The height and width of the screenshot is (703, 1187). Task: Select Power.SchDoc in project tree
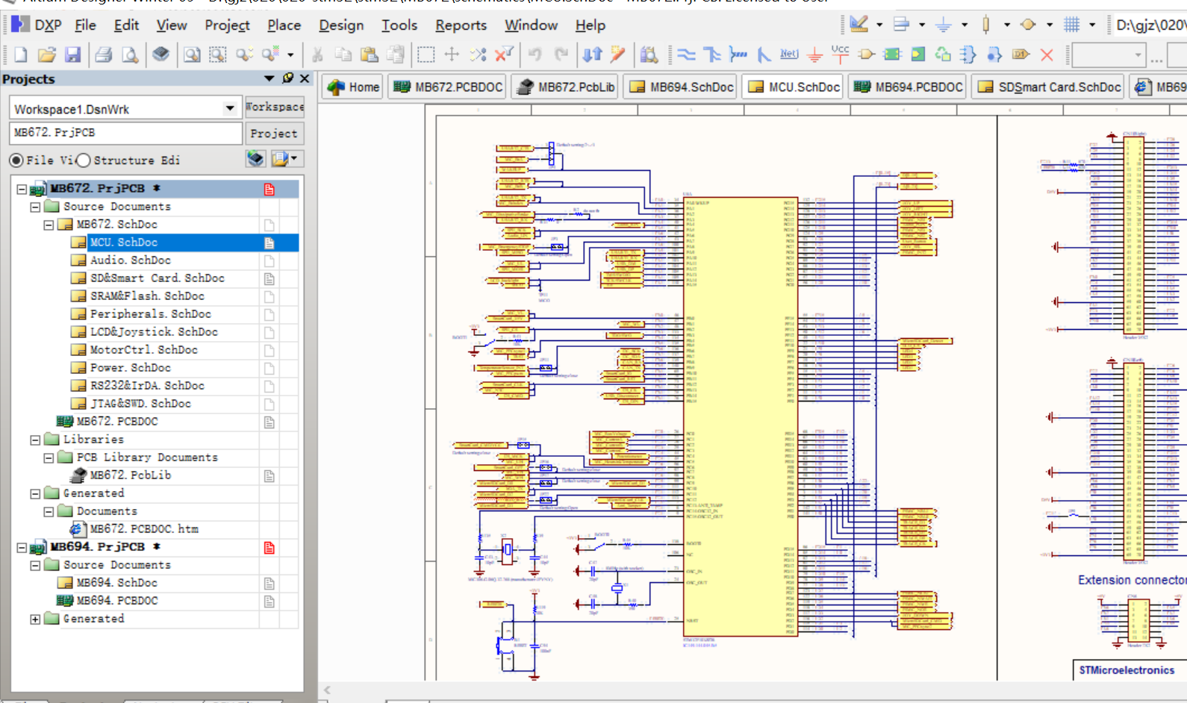pos(131,368)
